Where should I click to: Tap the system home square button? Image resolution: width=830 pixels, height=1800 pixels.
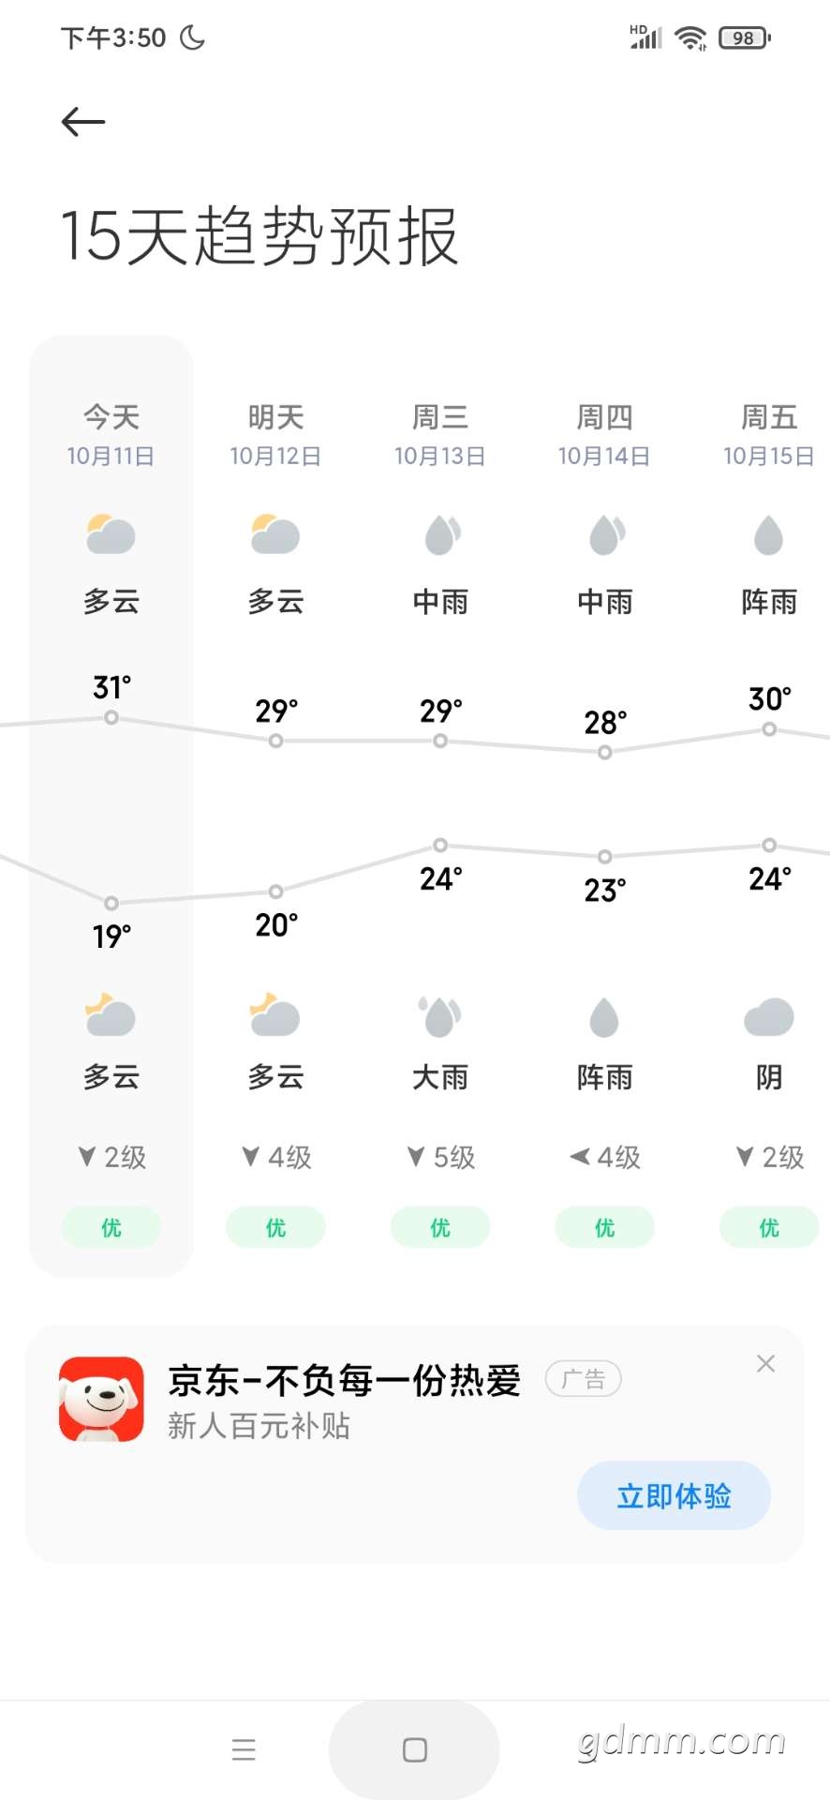coord(414,1749)
